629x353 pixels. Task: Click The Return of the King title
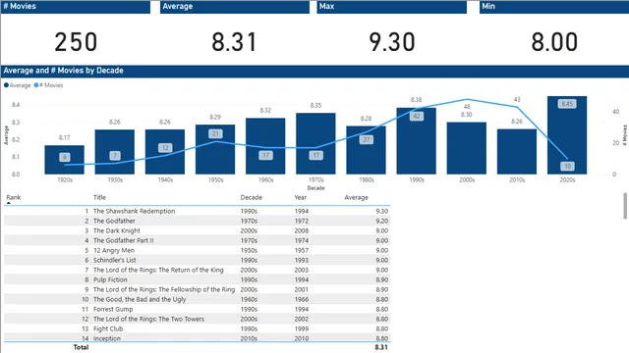click(158, 270)
